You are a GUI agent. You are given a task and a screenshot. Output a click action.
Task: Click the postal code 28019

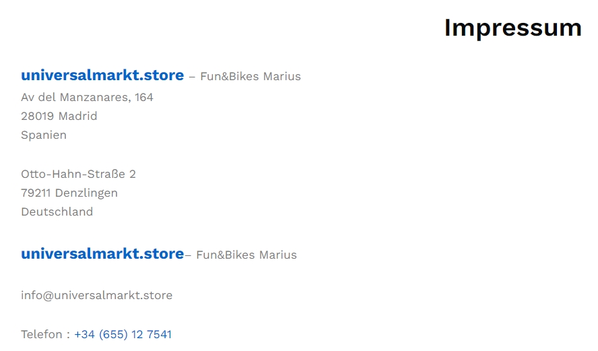(x=38, y=116)
